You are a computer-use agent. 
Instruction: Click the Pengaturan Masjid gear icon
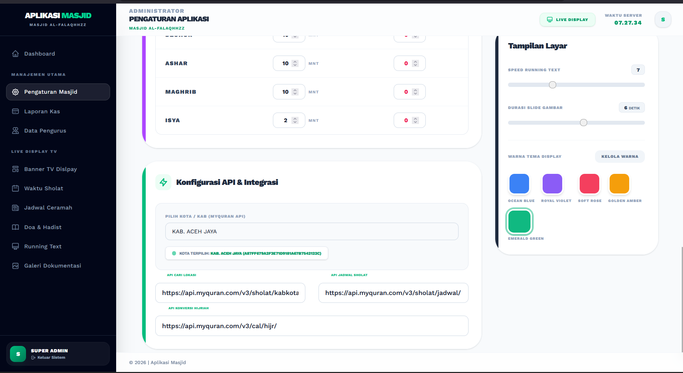[15, 92]
